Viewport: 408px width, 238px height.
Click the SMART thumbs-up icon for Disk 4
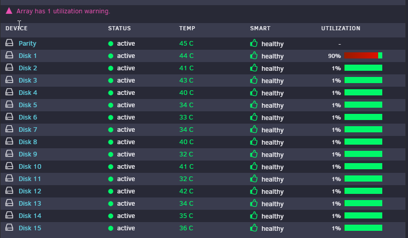254,92
